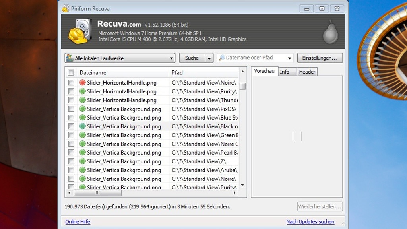Sort by the Pfad column header

point(204,72)
